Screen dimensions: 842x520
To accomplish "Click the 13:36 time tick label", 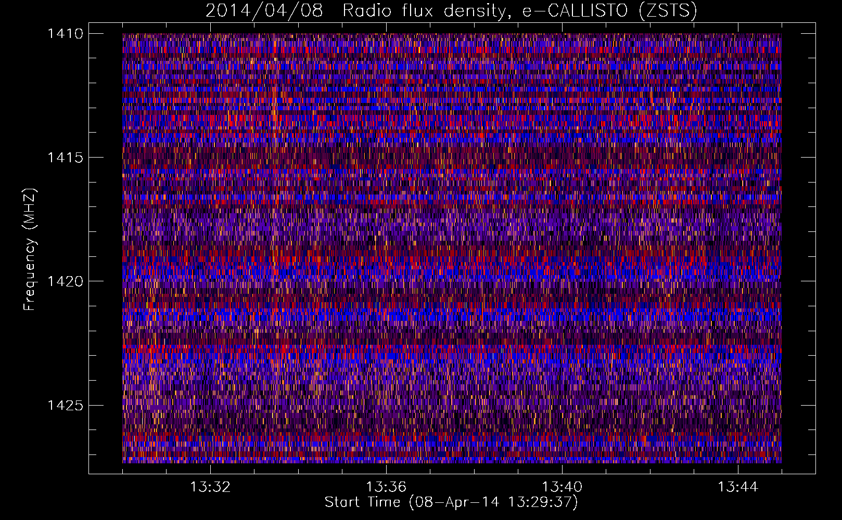I will tap(386, 487).
